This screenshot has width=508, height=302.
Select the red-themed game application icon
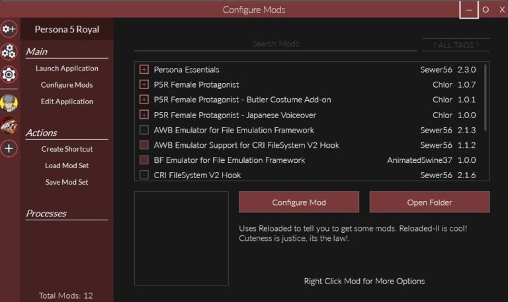[9, 125]
